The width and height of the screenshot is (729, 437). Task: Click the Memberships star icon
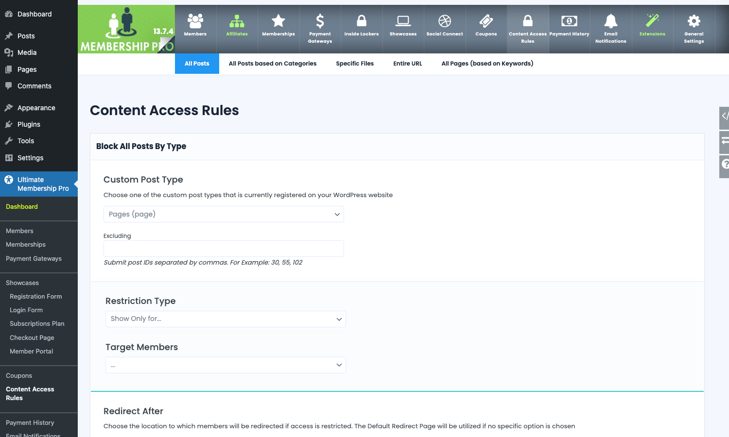pyautogui.click(x=278, y=21)
